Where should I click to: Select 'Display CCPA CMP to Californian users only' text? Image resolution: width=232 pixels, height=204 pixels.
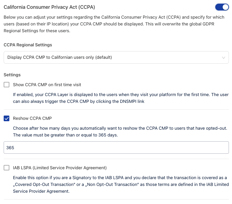click(59, 57)
